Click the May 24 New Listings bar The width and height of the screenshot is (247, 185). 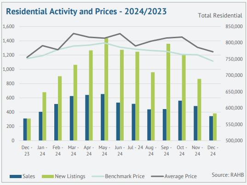pos(106,89)
